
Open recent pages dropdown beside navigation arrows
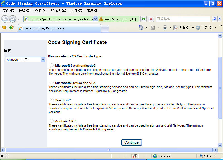click(x=19, y=19)
